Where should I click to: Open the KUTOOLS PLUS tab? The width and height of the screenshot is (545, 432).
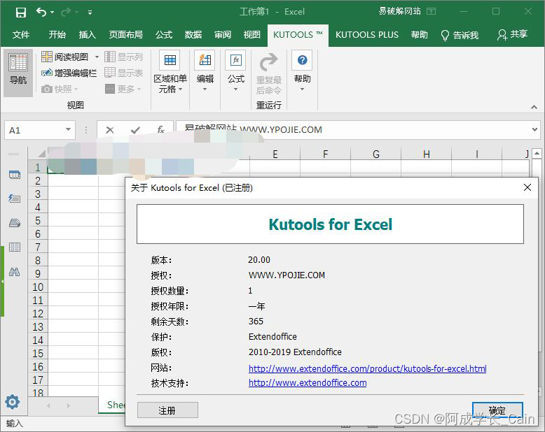coord(366,35)
